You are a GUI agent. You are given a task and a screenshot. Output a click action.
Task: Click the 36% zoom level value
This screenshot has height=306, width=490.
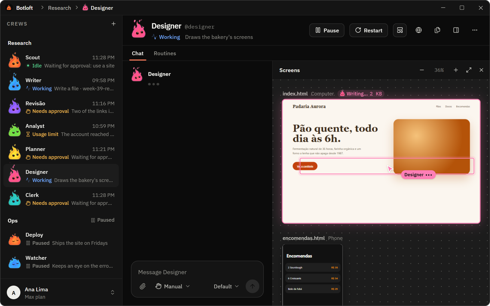point(439,70)
